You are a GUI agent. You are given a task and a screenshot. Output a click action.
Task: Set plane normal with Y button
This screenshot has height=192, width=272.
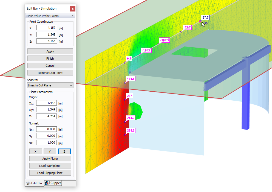(x=50, y=151)
